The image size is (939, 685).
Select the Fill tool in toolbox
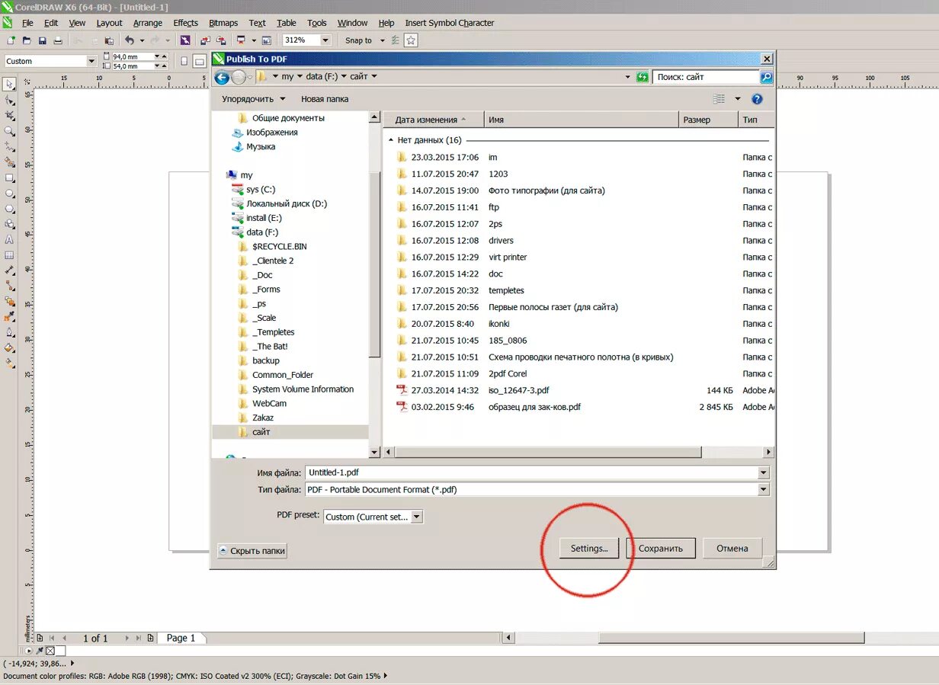9,348
